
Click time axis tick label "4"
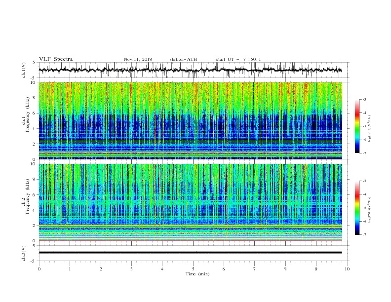(162, 269)
